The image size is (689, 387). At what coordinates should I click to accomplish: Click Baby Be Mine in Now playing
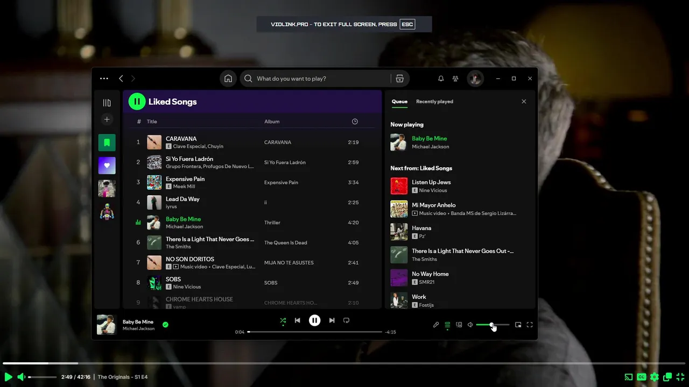pyautogui.click(x=430, y=139)
